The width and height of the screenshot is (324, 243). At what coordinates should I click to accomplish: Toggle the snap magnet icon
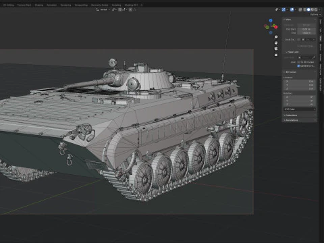(119, 9)
